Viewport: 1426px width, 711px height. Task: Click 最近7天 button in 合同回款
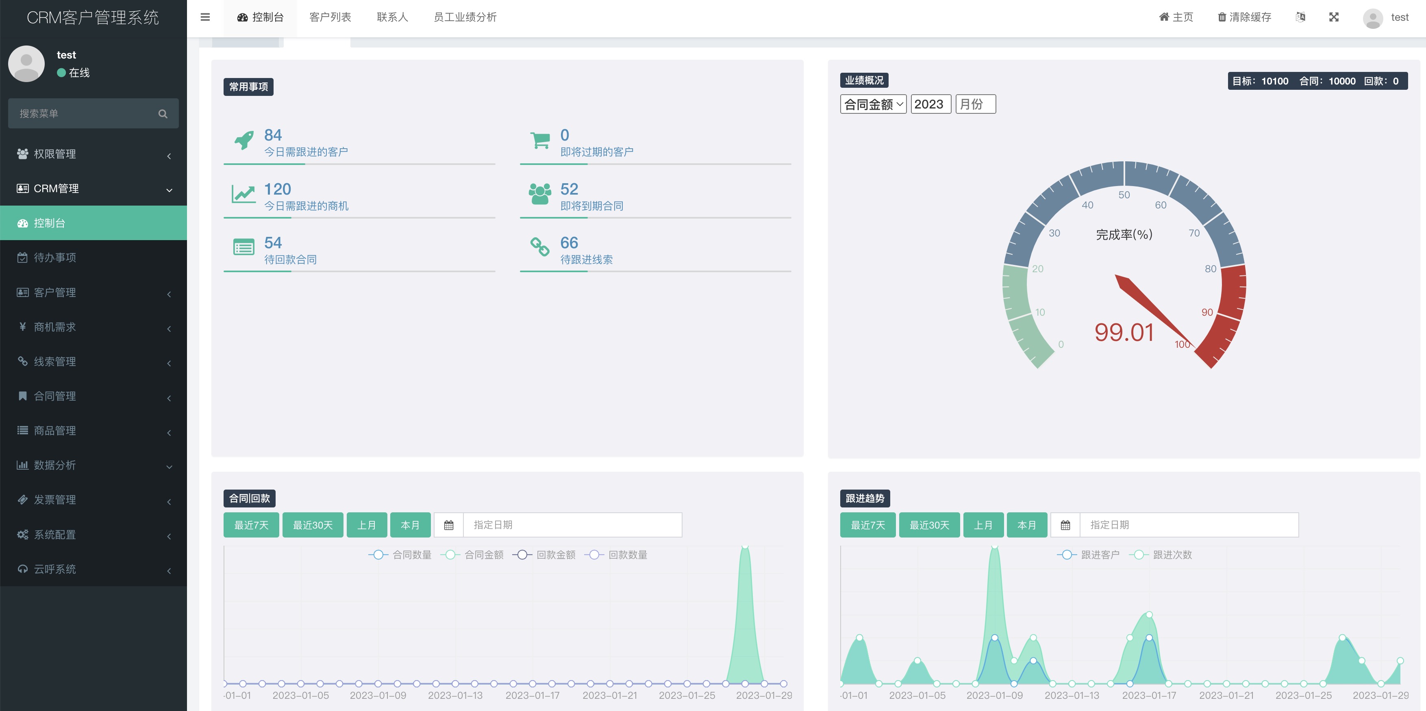pyautogui.click(x=251, y=525)
